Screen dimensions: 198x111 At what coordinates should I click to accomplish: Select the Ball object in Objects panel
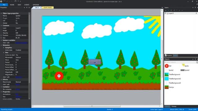click(x=168, y=66)
